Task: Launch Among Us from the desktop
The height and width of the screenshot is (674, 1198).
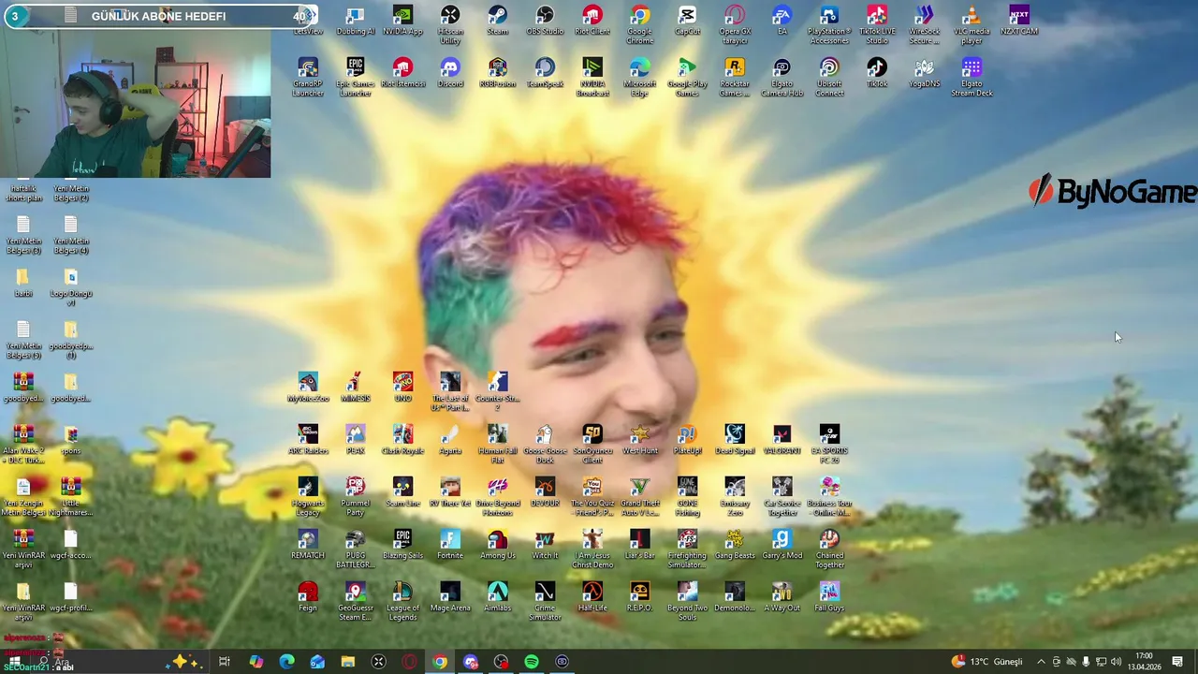Action: pyautogui.click(x=497, y=546)
